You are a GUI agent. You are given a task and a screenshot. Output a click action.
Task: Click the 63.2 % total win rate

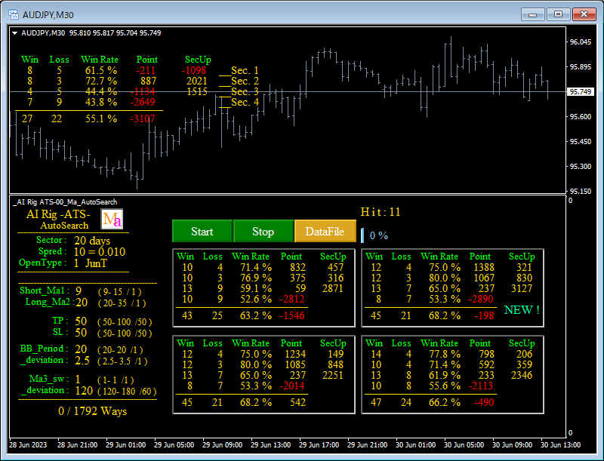tap(256, 315)
